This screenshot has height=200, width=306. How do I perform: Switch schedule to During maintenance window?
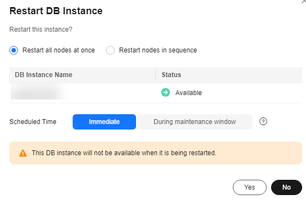click(x=195, y=122)
